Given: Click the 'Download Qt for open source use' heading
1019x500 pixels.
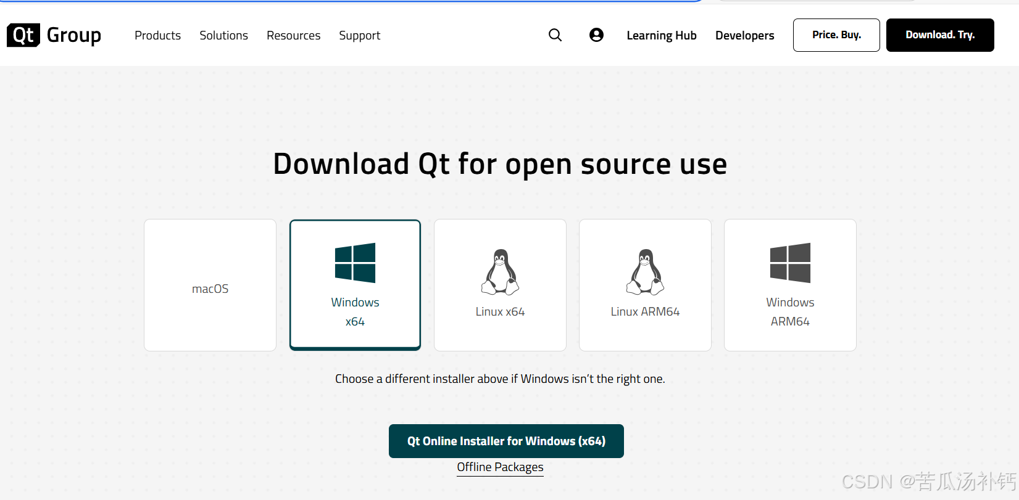Looking at the screenshot, I should [x=500, y=164].
